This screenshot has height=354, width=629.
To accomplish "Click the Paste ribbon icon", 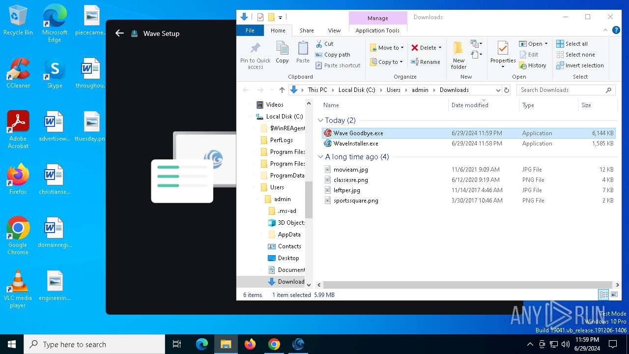I will [303, 53].
